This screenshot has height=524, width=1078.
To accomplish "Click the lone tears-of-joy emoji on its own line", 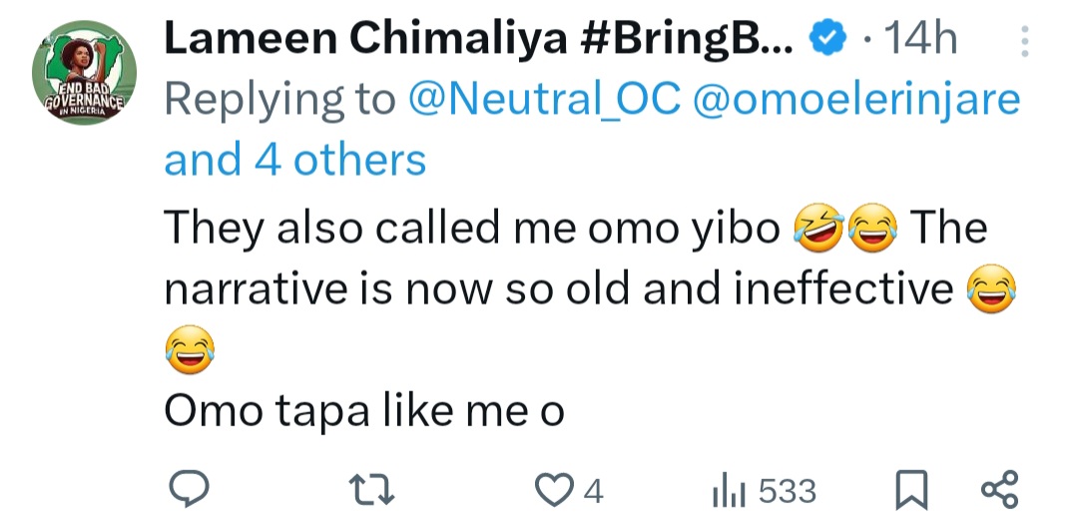I will 188,350.
